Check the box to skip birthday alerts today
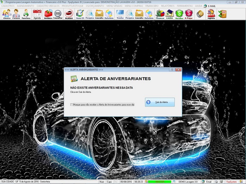 point(71,105)
